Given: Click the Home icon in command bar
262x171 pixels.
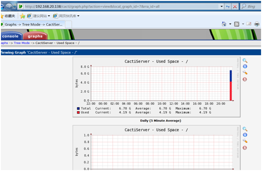Looking at the screenshot, I should [x=224, y=24].
